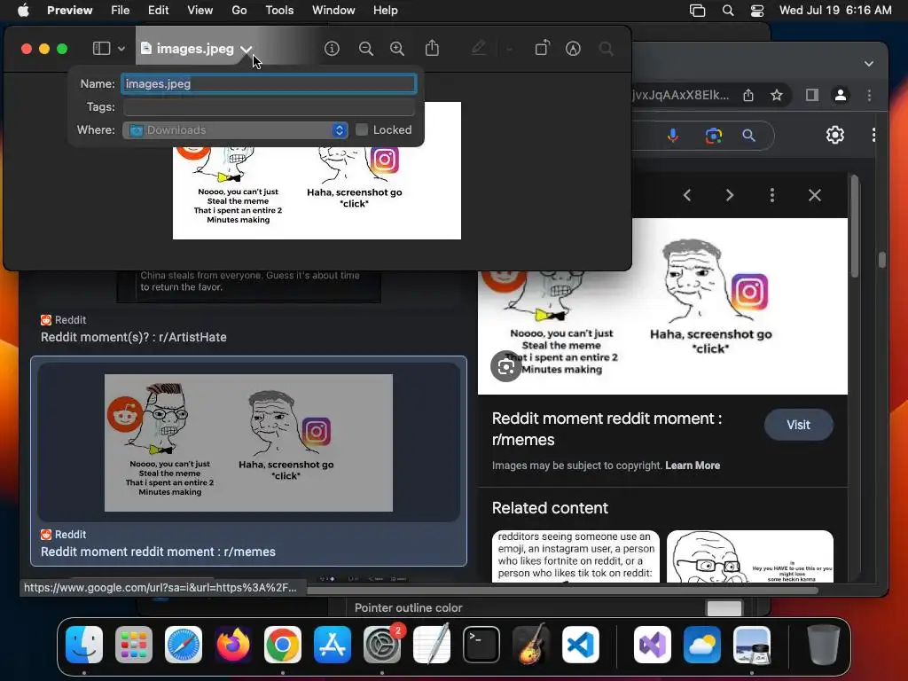Open the File menu

coord(120,11)
